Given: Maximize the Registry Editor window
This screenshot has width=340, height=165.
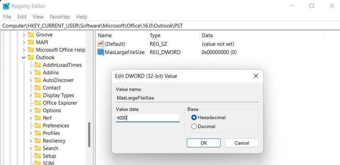Looking at the screenshot, I should tap(311, 6).
